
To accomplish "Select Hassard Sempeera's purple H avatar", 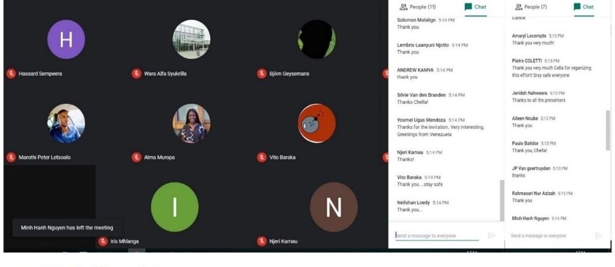I will pos(66,40).
